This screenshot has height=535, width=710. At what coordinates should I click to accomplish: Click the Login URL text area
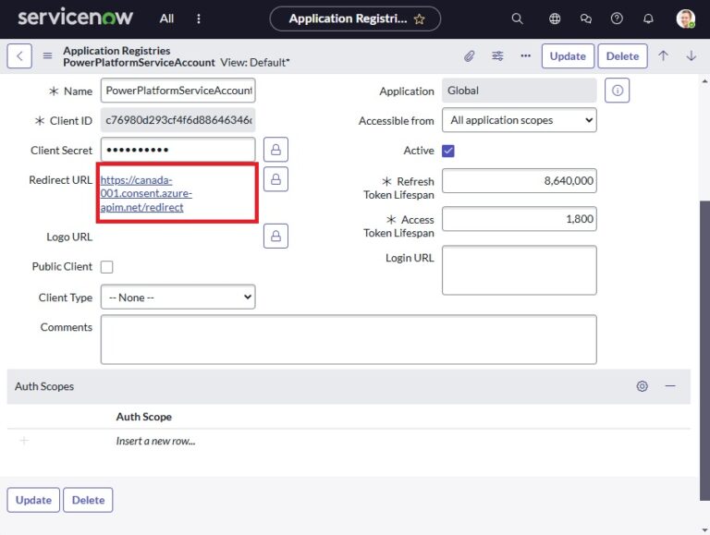[x=519, y=270]
